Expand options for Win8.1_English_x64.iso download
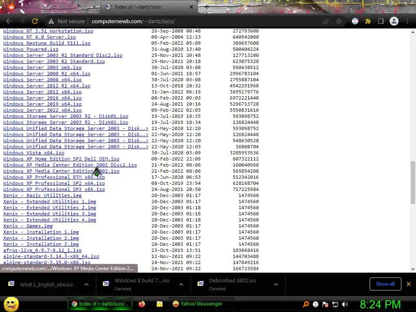 tap(87, 284)
